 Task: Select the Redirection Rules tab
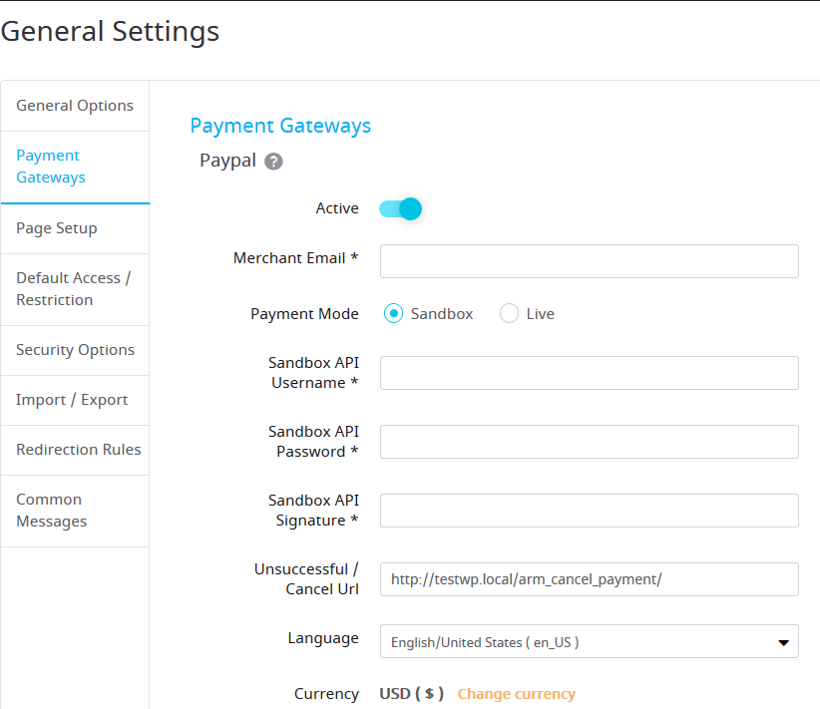[75, 450]
